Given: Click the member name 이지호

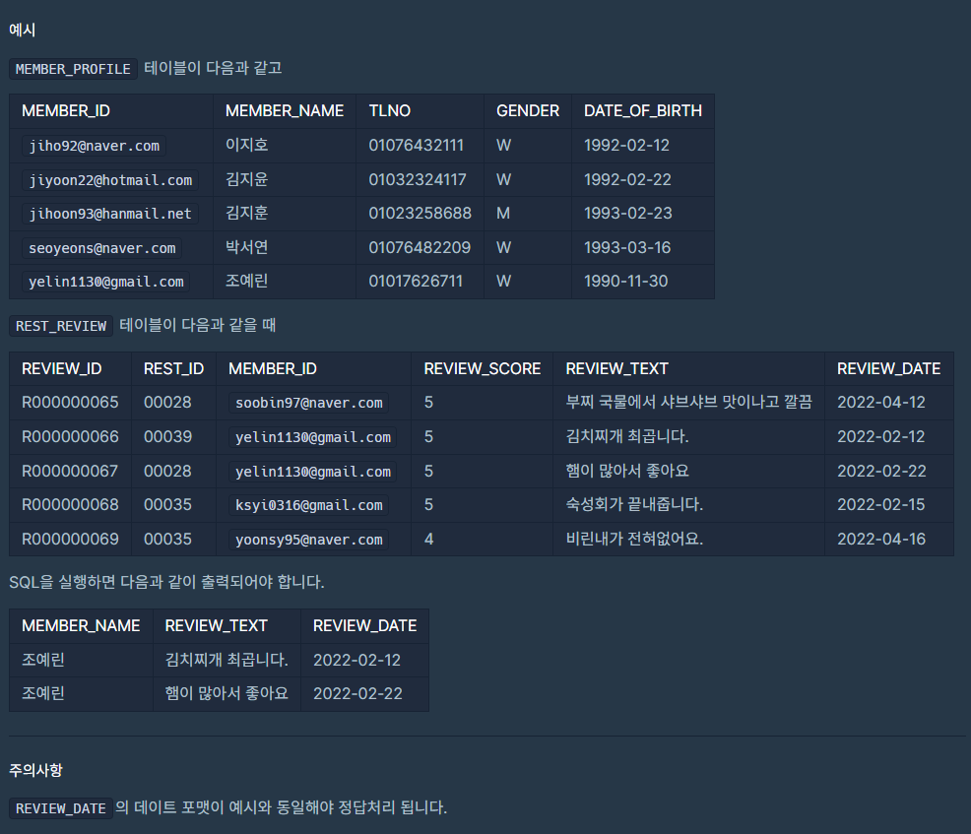Looking at the screenshot, I should [x=246, y=145].
